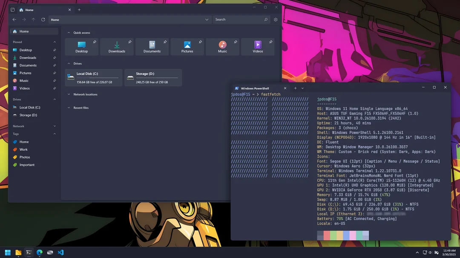The image size is (460, 258).
Task: Open Music from the sidebar
Action: pos(34,80)
